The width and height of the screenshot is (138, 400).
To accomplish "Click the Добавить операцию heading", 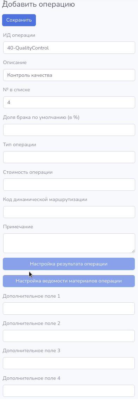I will click(39, 4).
